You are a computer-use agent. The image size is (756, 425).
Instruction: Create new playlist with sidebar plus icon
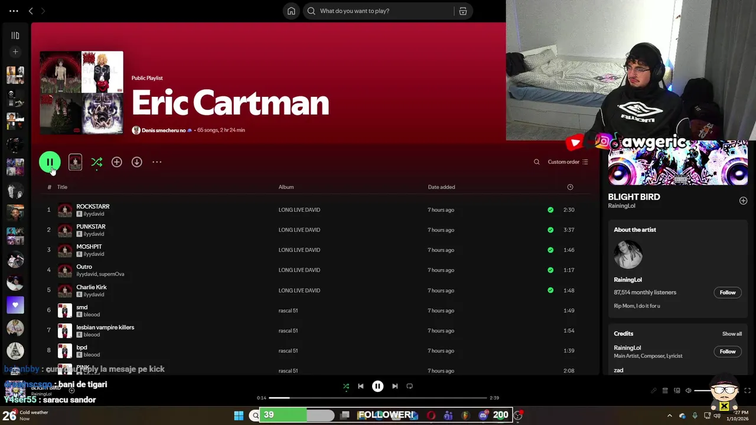pyautogui.click(x=15, y=52)
